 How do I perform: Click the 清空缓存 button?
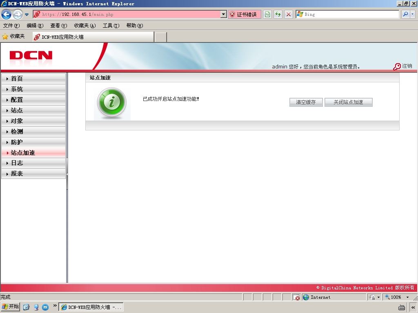pos(306,102)
